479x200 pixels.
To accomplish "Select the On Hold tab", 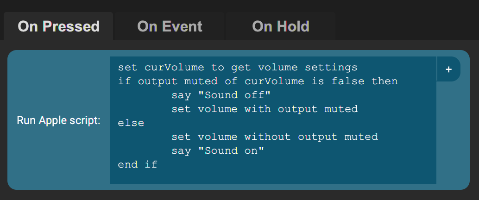I will (280, 26).
